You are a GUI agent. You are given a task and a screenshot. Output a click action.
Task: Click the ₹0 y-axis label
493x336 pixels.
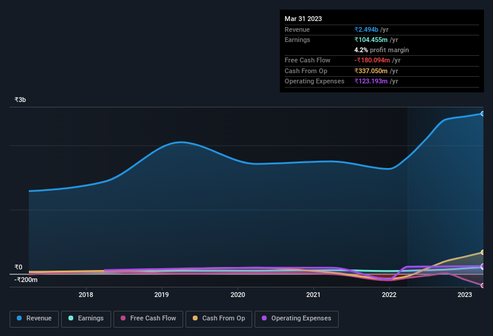tap(18, 267)
